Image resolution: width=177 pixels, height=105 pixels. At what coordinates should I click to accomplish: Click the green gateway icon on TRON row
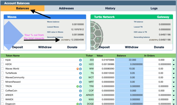coord(78,86)
